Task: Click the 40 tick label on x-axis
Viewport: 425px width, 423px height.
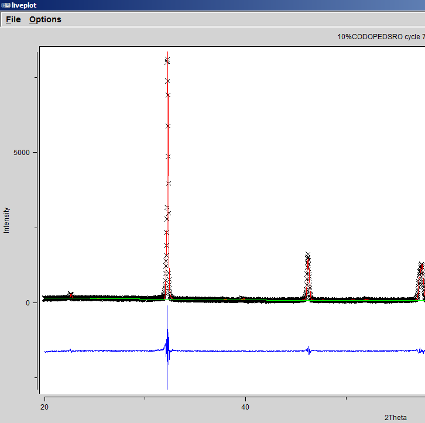Action: pyautogui.click(x=245, y=407)
